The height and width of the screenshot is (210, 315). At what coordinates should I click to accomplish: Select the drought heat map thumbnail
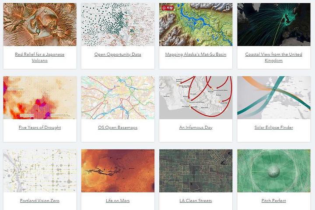tap(40, 98)
